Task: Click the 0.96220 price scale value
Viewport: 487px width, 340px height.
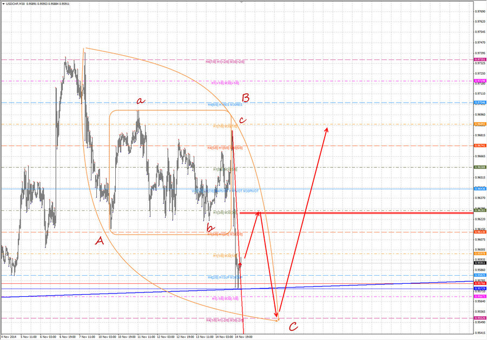Action: click(x=480, y=219)
